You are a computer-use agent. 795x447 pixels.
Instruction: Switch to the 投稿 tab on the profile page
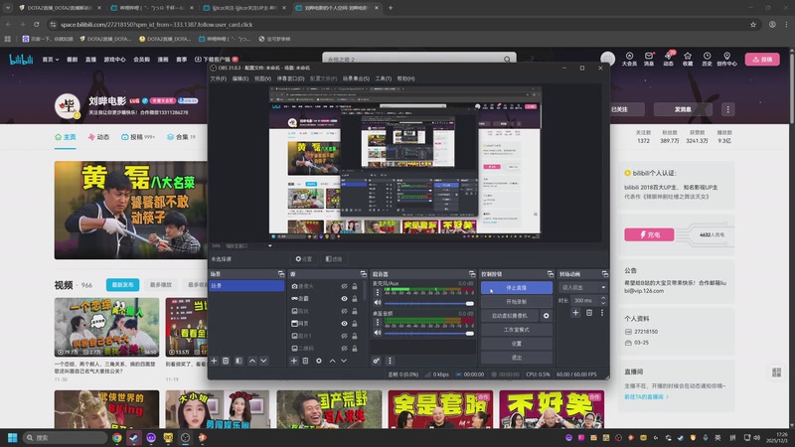[x=137, y=137]
